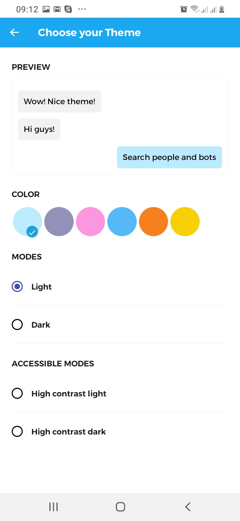Image resolution: width=240 pixels, height=521 pixels.
Task: Choose the purple theme color
Action: pyautogui.click(x=59, y=221)
